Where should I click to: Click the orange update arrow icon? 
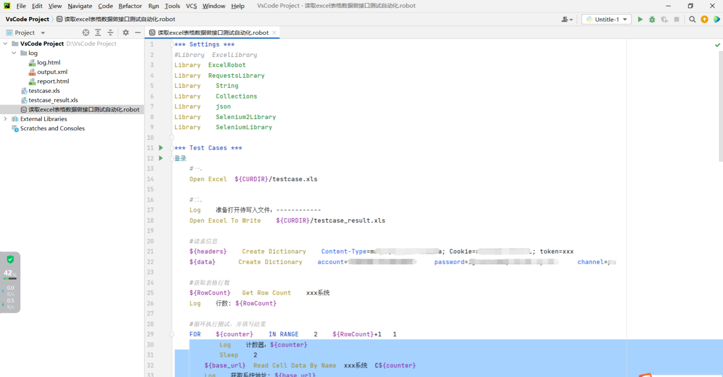(704, 19)
